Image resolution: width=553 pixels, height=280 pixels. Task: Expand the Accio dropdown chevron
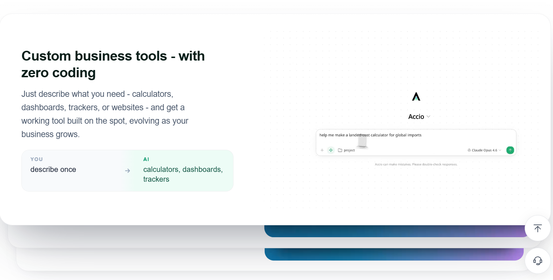click(428, 116)
